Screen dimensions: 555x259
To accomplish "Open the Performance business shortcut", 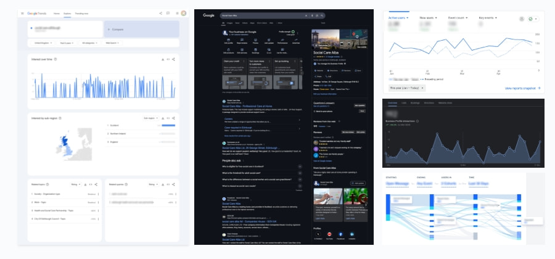I will [282, 41].
